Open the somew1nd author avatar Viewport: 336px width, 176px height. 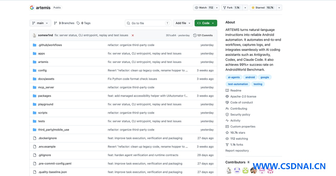coord(34,35)
